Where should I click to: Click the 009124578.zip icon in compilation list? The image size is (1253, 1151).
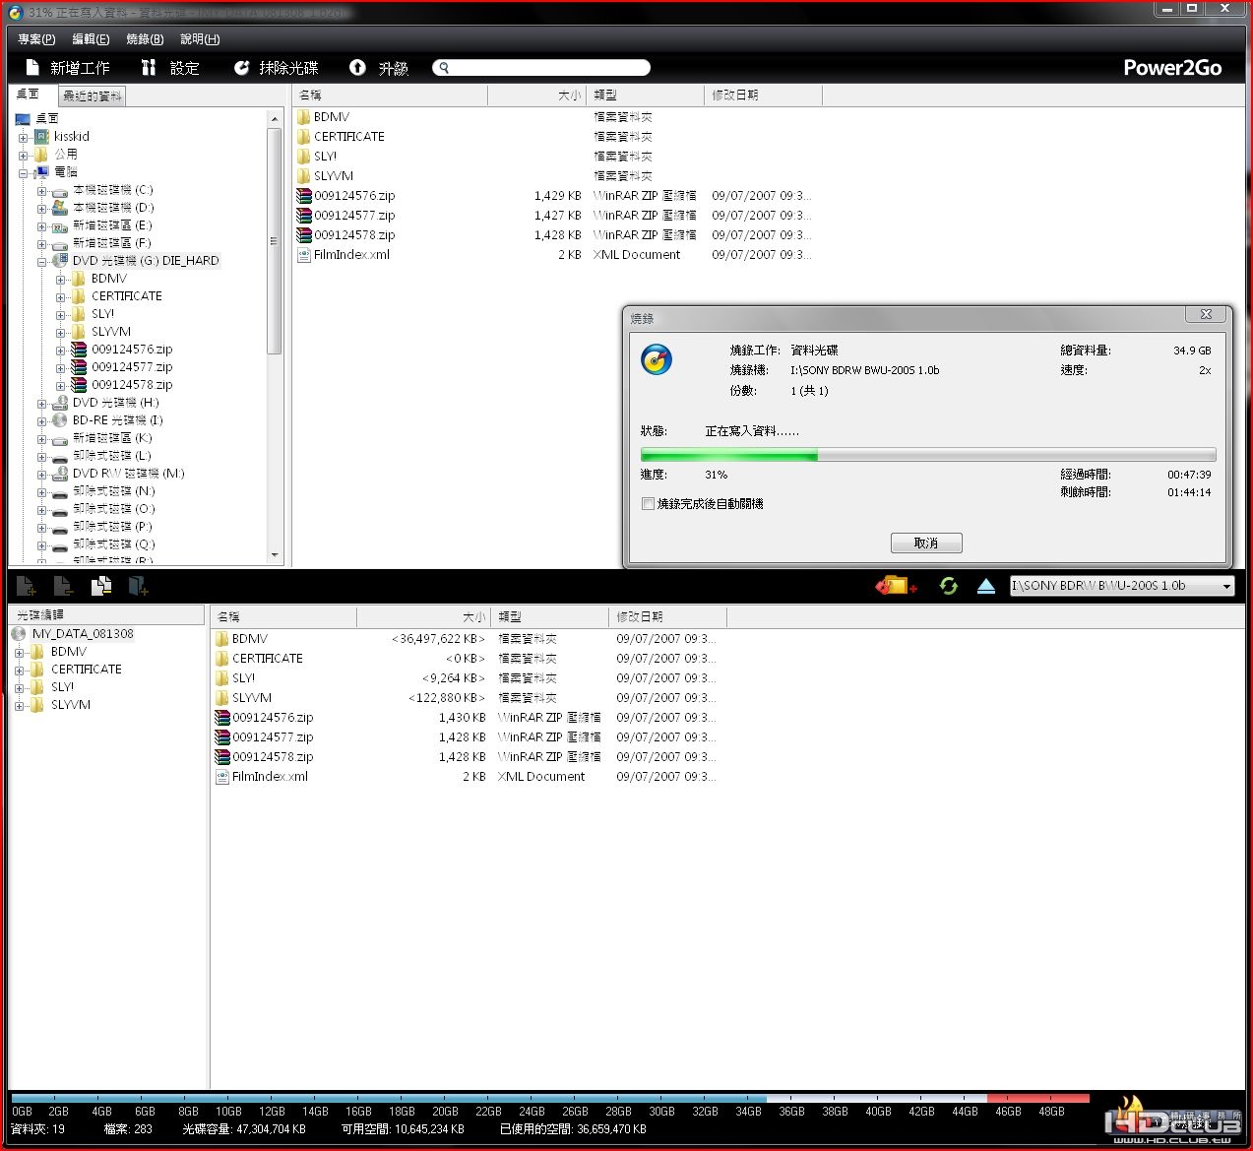click(222, 756)
